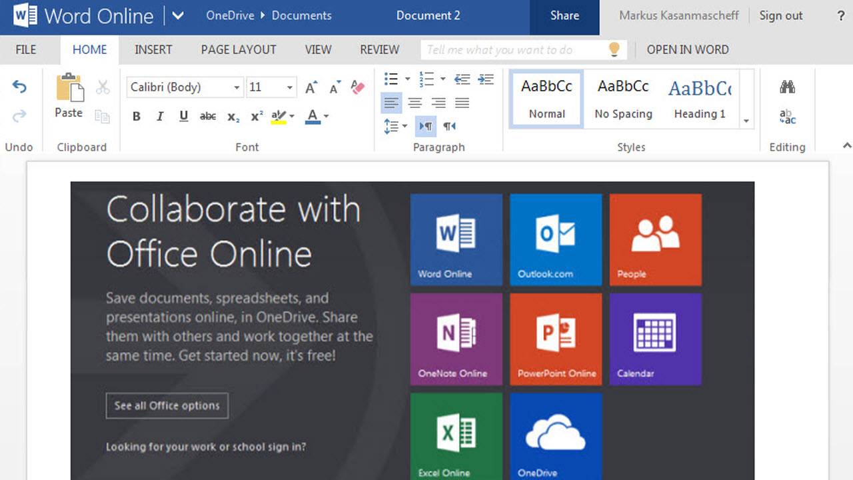Apply numbered list formatting

pos(427,79)
